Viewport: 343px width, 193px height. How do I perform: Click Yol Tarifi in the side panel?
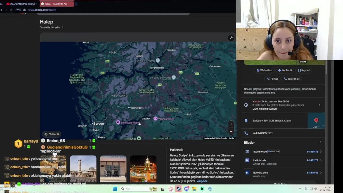(x=285, y=70)
